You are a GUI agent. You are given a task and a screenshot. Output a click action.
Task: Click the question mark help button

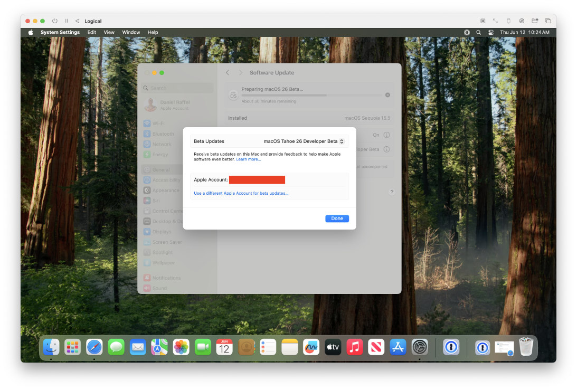point(392,192)
